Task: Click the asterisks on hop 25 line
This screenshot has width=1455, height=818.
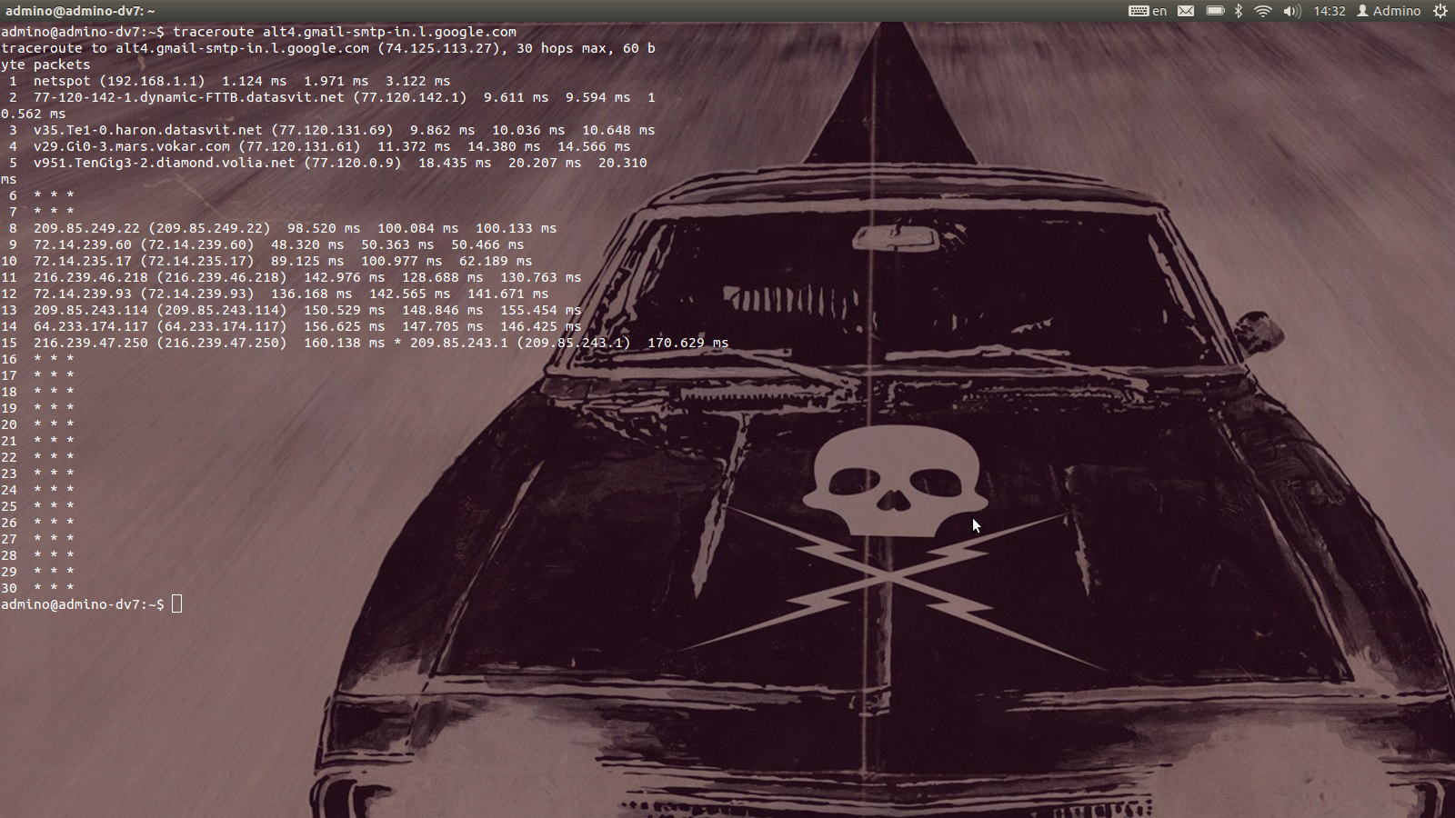Action: [54, 506]
